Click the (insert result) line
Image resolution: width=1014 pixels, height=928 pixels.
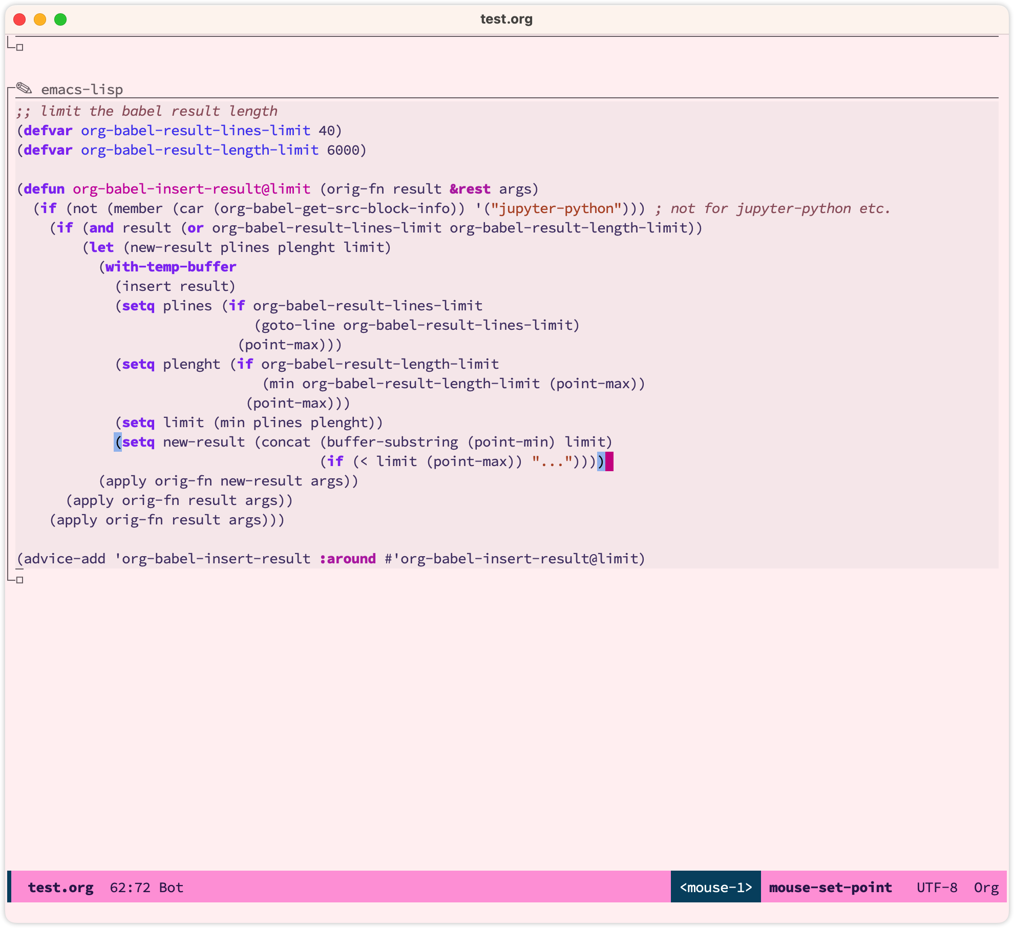point(175,286)
